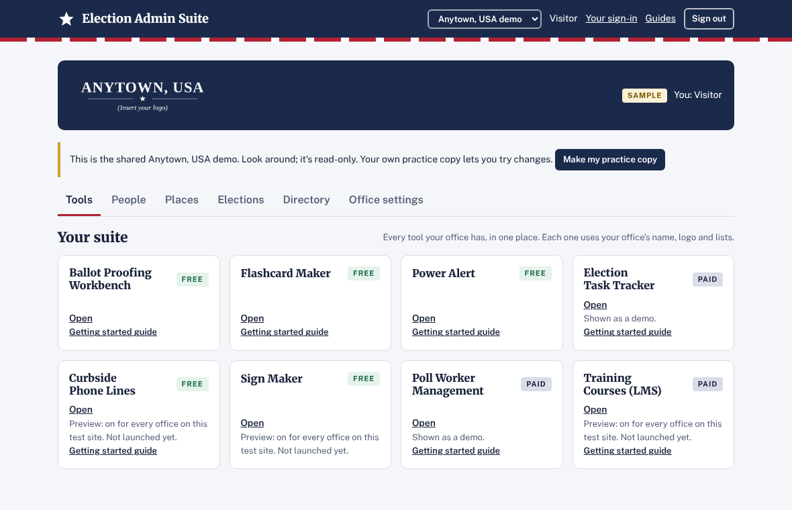Screen dimensions: 792x510
Task: Open the Ballot Proofing Workbench tool
Action: (81, 319)
